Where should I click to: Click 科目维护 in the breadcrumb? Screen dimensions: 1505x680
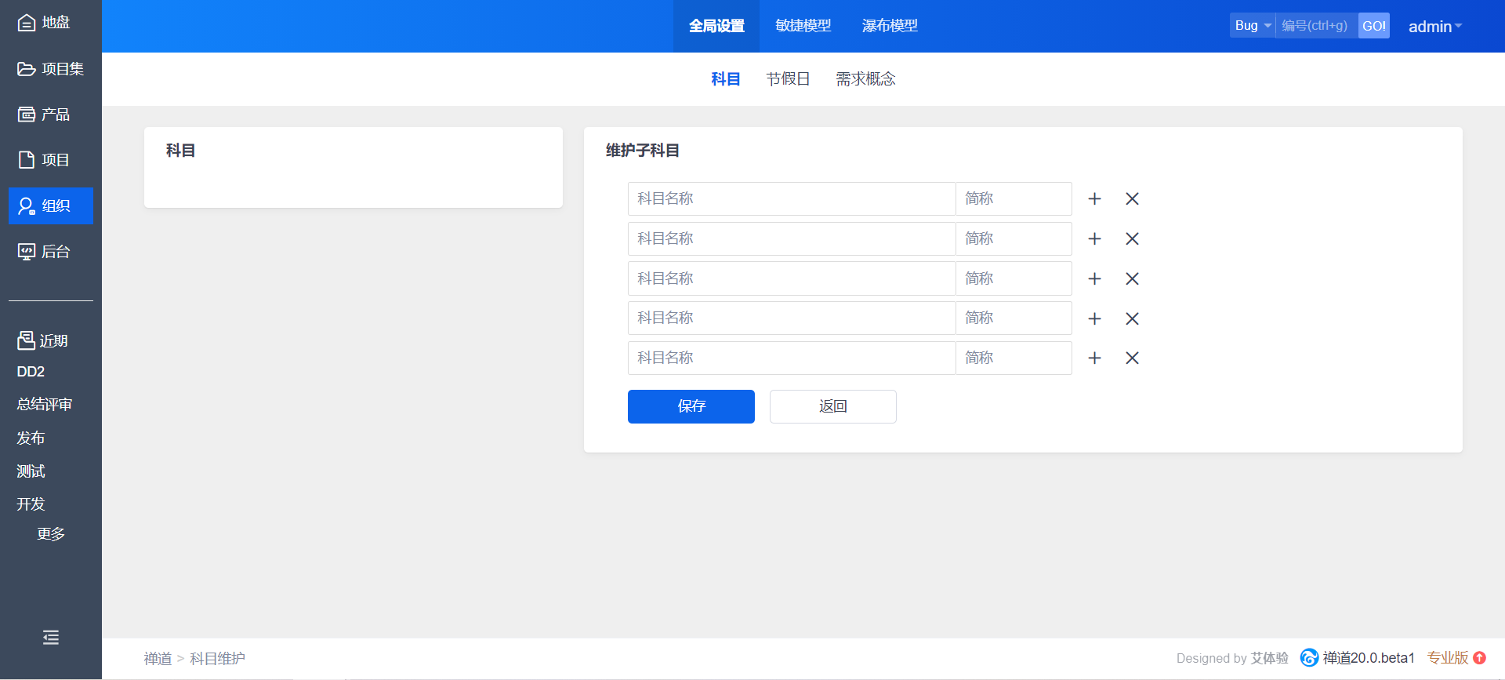(217, 658)
